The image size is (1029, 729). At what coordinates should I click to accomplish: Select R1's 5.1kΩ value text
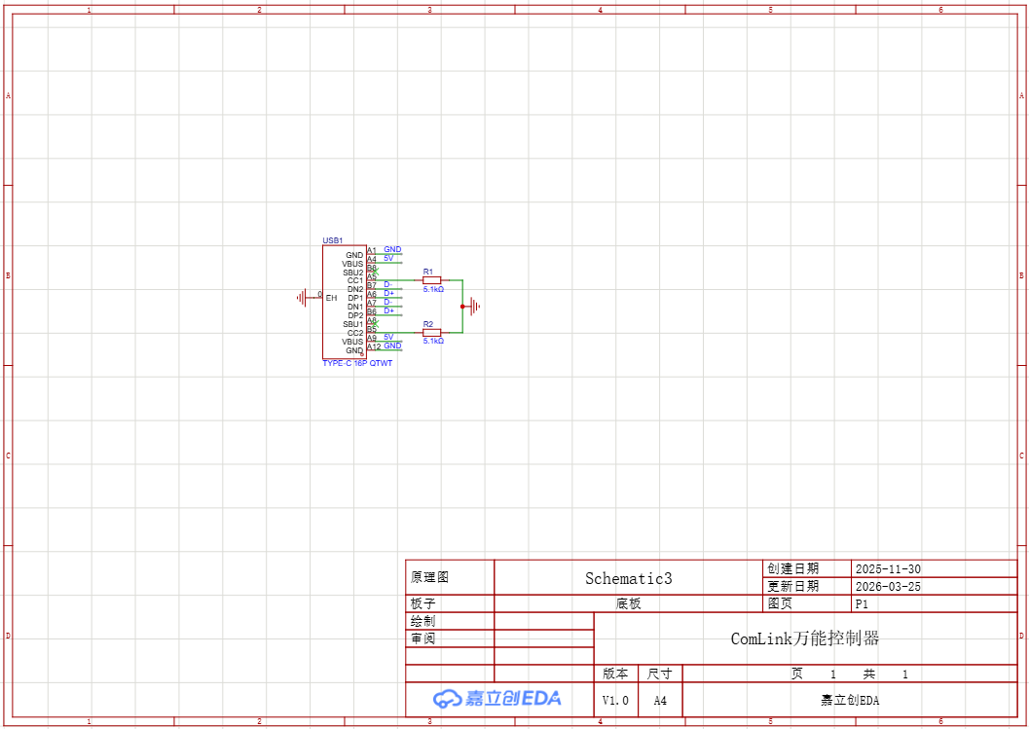tap(433, 289)
